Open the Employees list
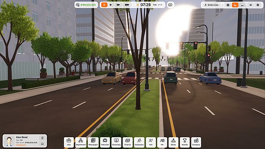This screenshot has height=149, width=265. click(x=139, y=142)
